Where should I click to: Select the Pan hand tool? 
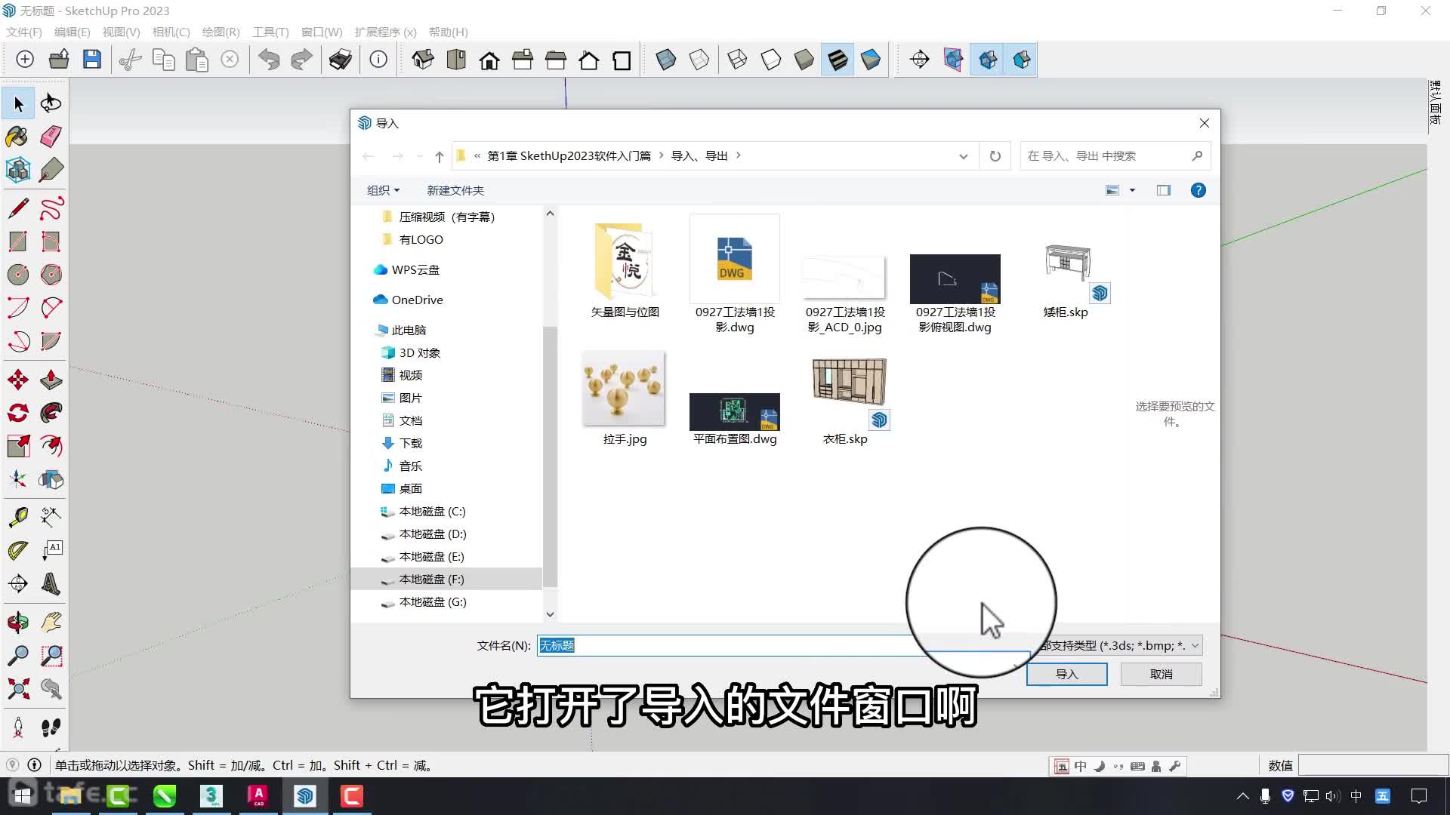(51, 623)
